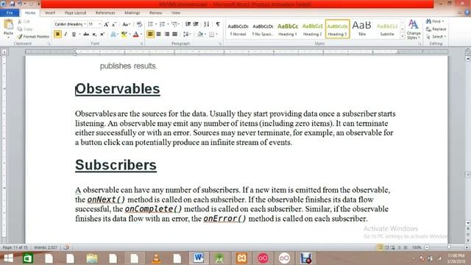Click the green Store icon in taskbar
471x265 pixels.
pos(28,258)
